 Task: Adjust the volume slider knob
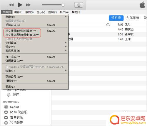[63, 5]
